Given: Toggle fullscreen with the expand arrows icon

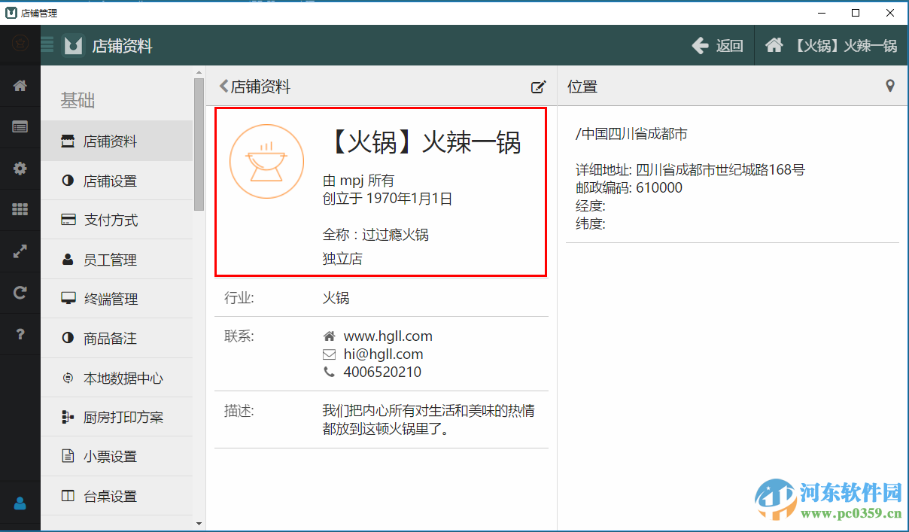Looking at the screenshot, I should point(20,251).
